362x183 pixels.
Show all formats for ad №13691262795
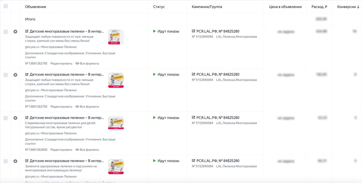pyautogui.click(x=87, y=63)
